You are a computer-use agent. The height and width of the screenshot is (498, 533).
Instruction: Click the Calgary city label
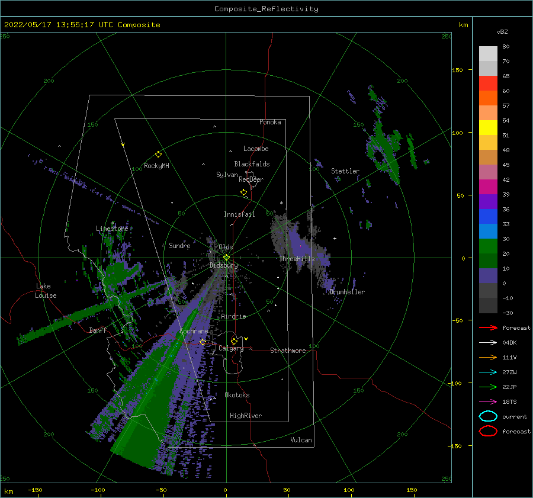coord(231,348)
